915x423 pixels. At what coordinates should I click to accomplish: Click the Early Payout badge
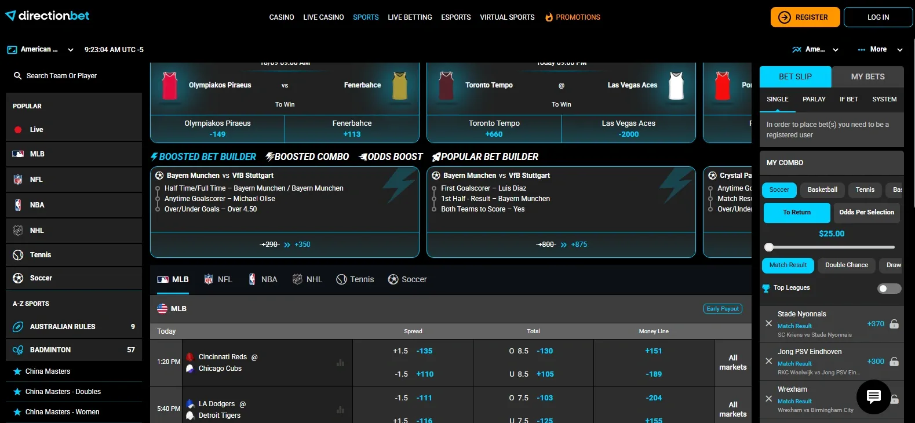coord(723,309)
